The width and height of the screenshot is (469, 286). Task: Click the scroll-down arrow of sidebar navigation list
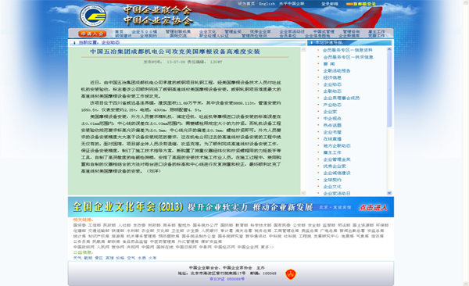pyautogui.click(x=389, y=193)
